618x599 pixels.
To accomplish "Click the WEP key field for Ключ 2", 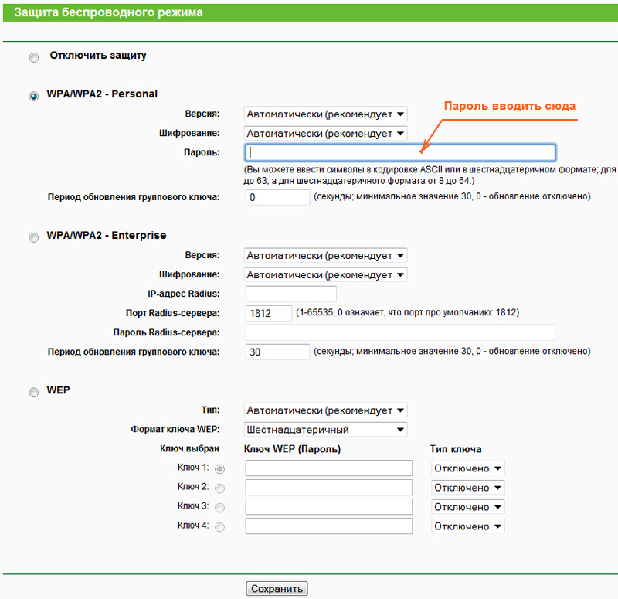I will click(x=329, y=488).
